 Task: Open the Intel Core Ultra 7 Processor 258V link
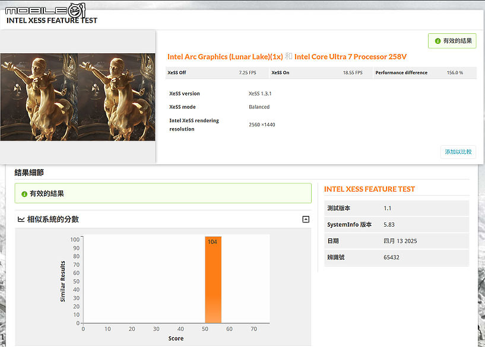click(350, 57)
